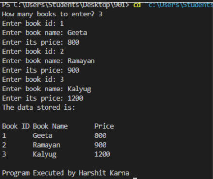This screenshot has height=179, width=213.
Task: Click the 'Geeta' input after book name prompt
Action: (77, 33)
